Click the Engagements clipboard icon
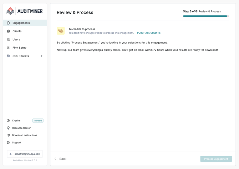 9,23
